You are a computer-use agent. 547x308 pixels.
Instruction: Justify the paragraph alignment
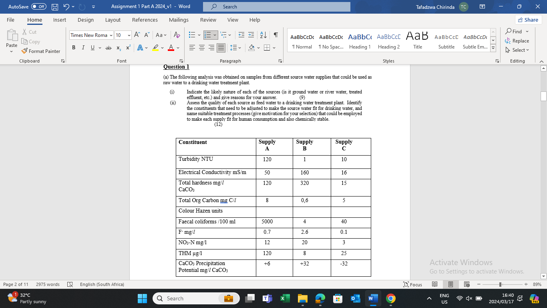tap(221, 47)
